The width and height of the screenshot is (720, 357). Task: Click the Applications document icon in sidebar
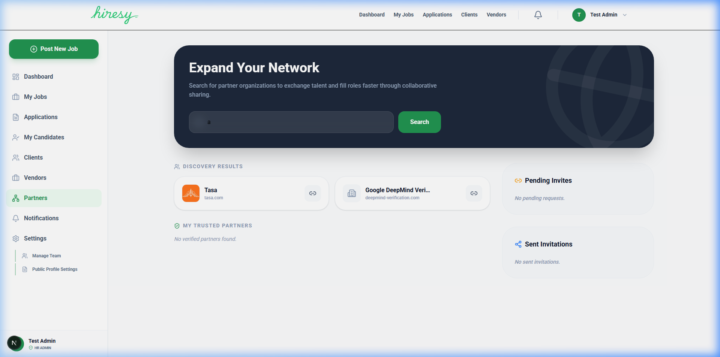click(16, 117)
